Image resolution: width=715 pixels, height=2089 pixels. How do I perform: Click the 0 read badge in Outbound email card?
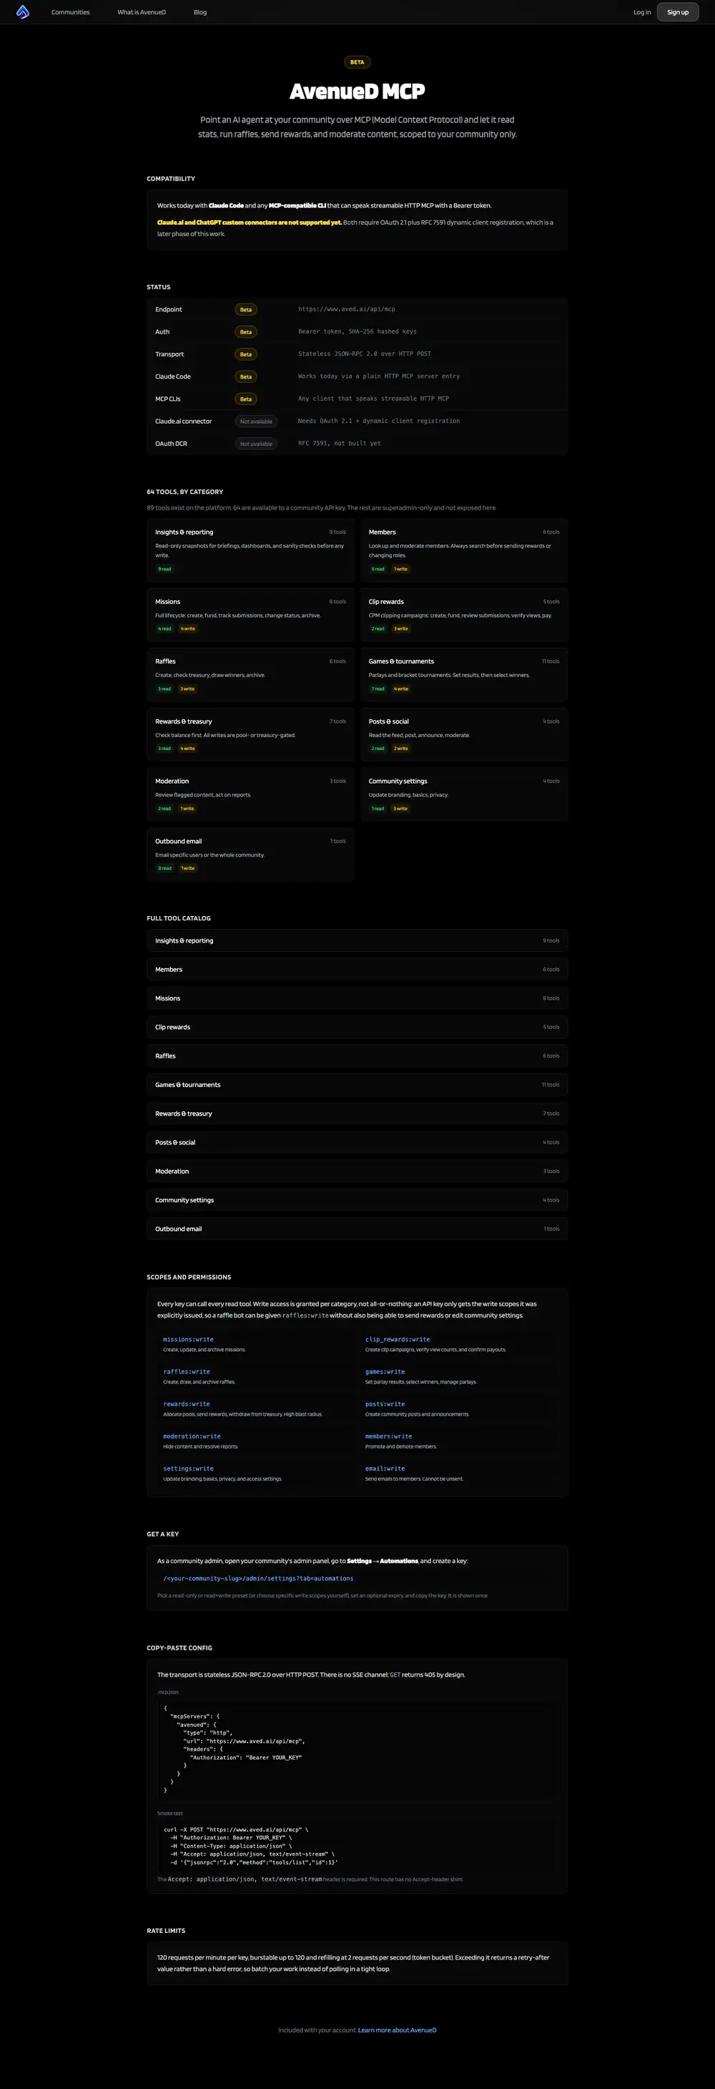(164, 869)
